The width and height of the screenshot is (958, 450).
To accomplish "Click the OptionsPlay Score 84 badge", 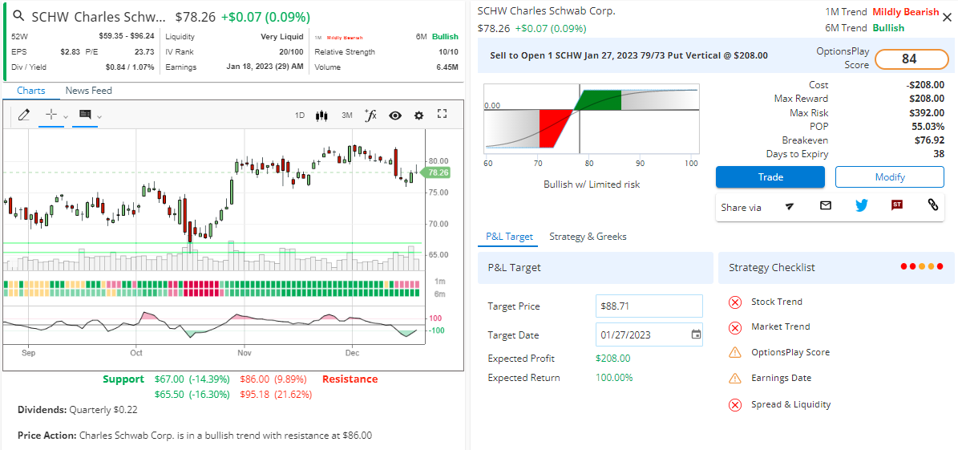I will 910,59.
